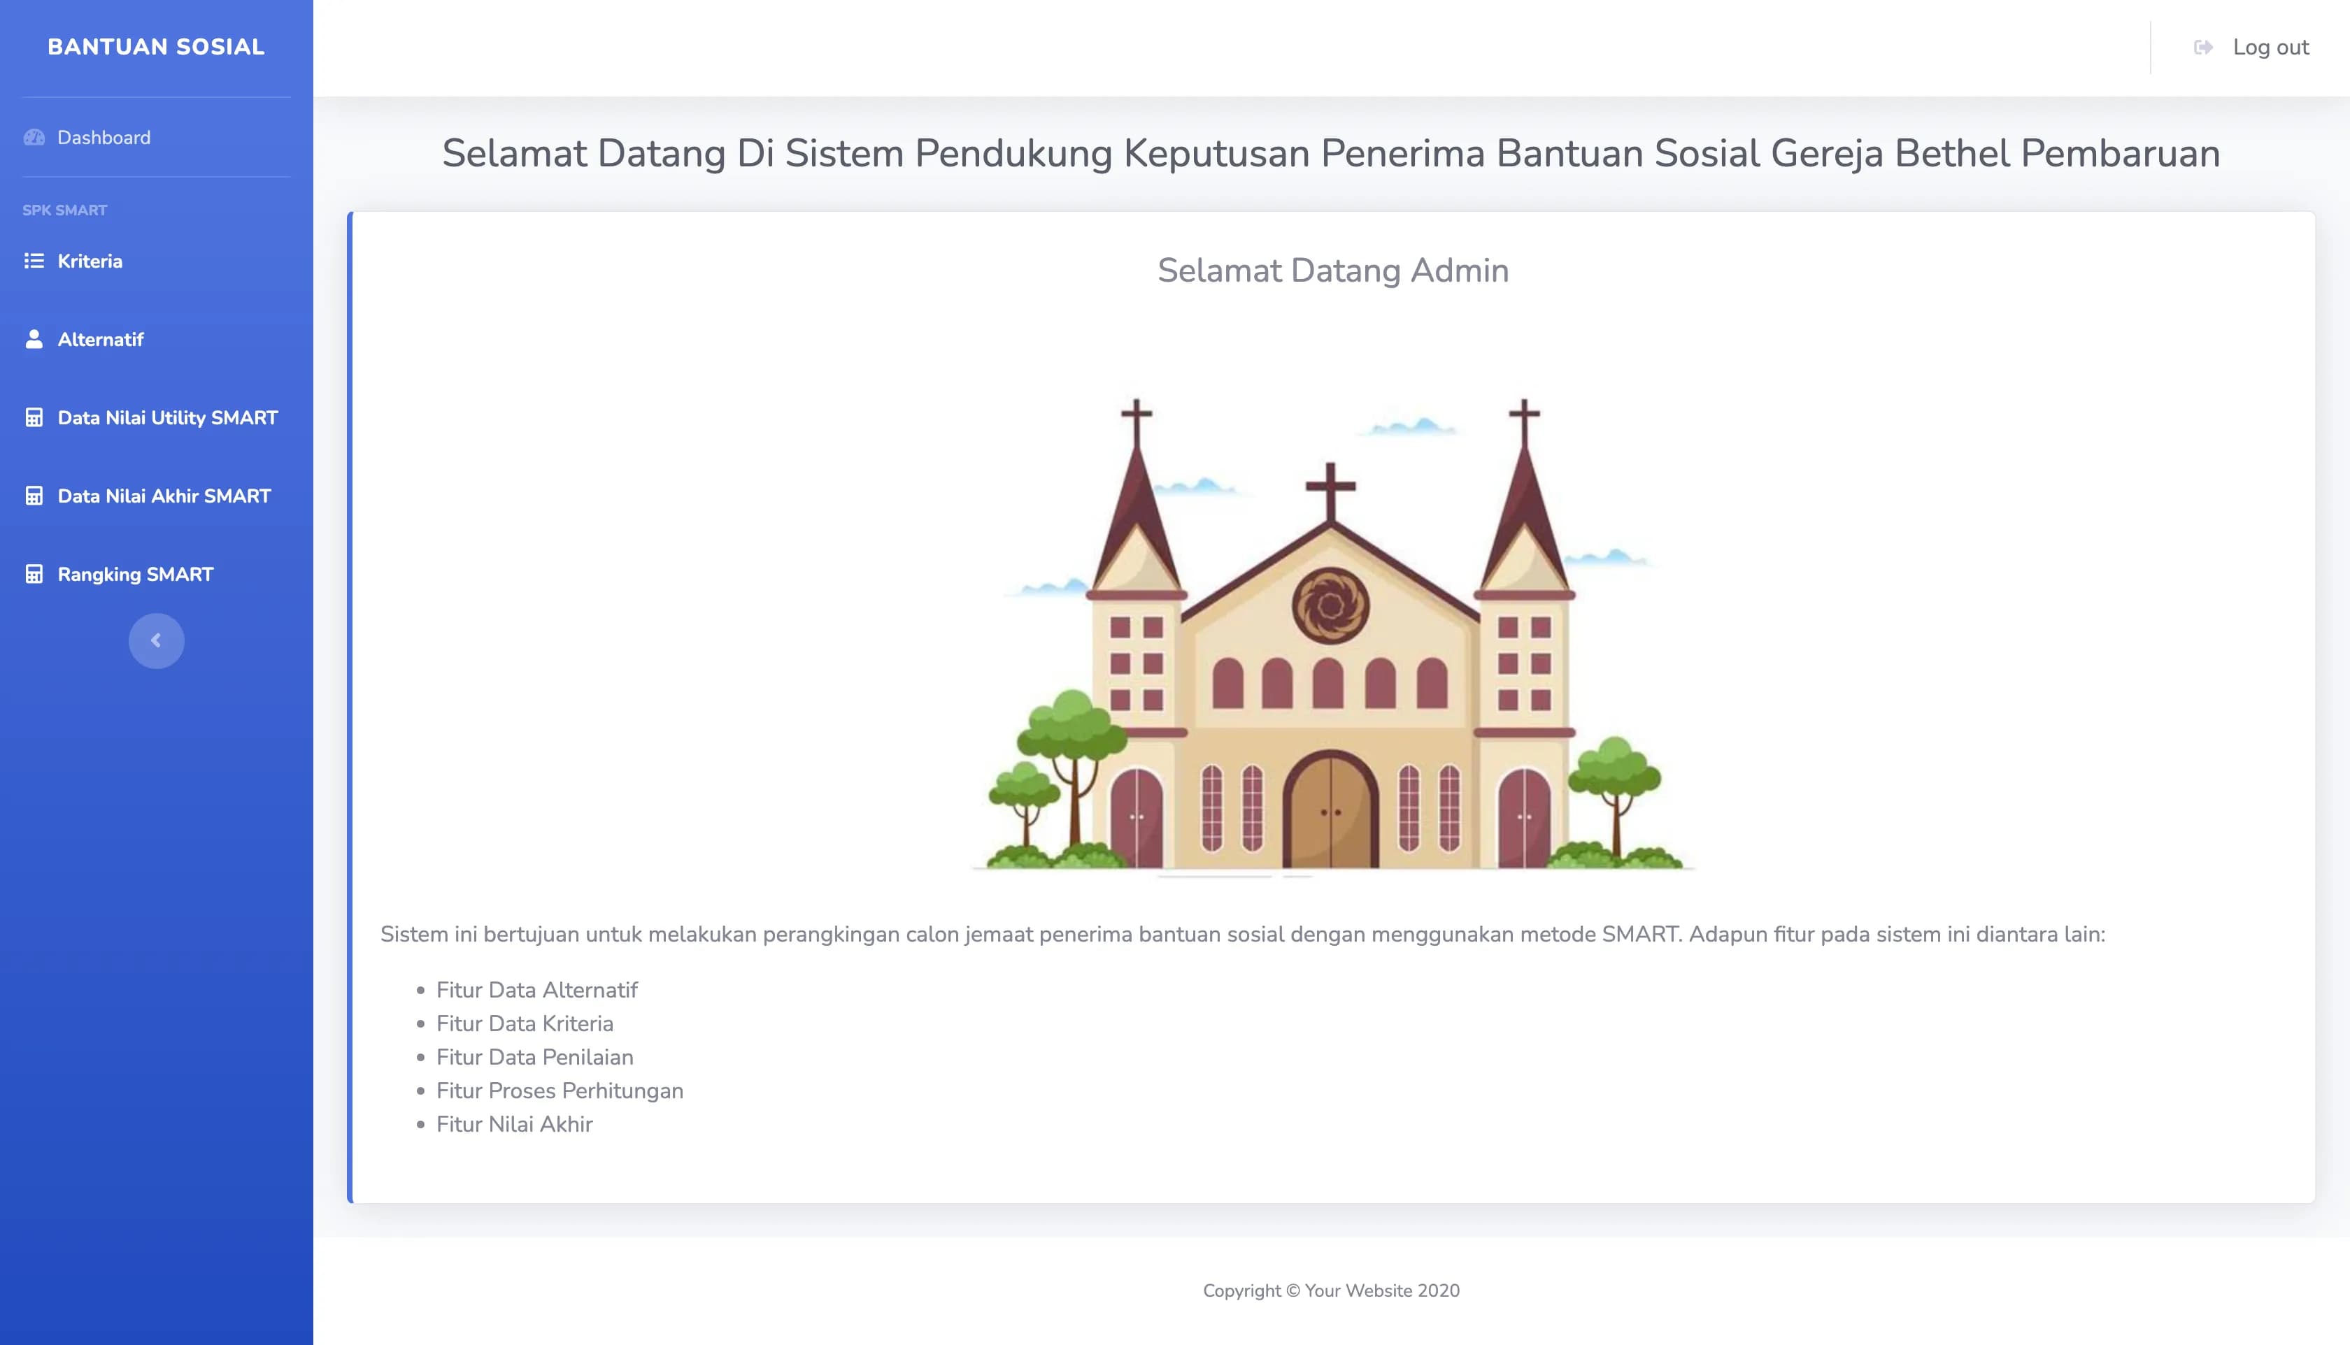2350x1345 pixels.
Task: Click the Selamat Datang Admin heading
Action: pyautogui.click(x=1332, y=271)
